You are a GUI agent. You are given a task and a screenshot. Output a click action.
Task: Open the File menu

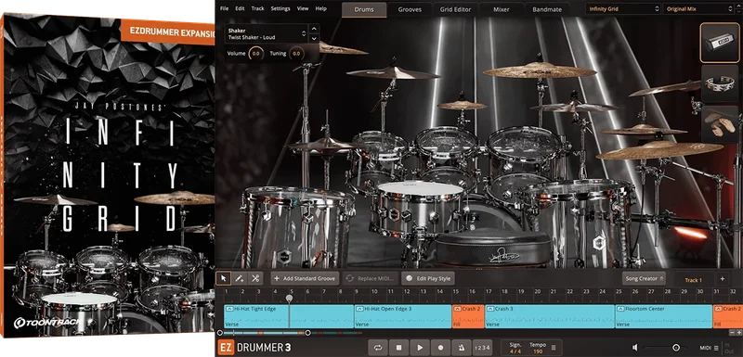tap(224, 8)
